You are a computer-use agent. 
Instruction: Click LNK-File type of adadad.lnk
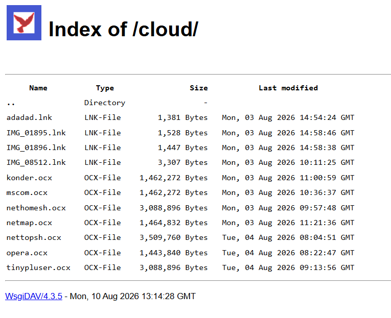(x=103, y=117)
